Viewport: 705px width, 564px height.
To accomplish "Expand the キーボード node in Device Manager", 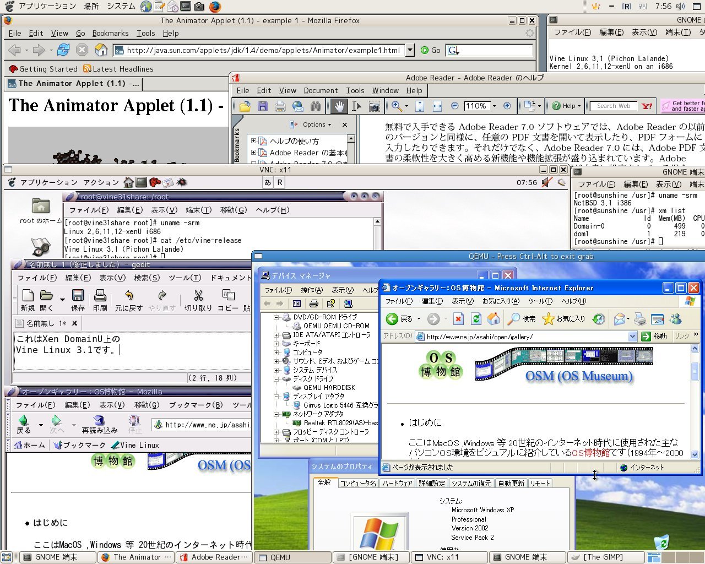I will (x=276, y=343).
